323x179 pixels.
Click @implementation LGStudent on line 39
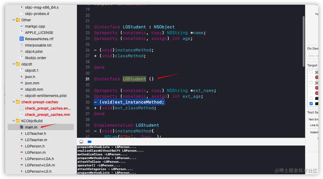tap(126, 125)
